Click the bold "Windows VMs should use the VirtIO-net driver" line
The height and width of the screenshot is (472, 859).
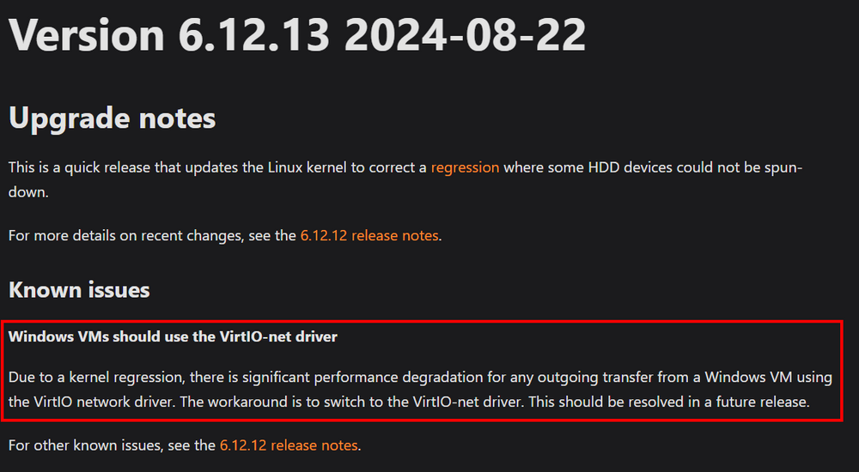[173, 336]
